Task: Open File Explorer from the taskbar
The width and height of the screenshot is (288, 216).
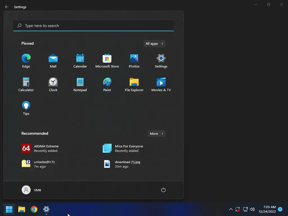Action: (22, 209)
